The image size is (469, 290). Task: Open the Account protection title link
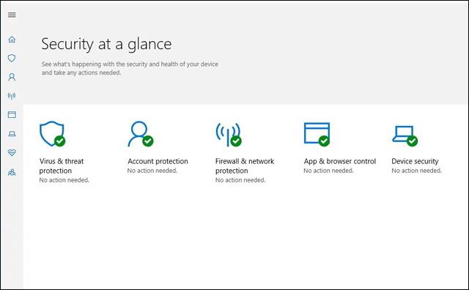click(158, 161)
